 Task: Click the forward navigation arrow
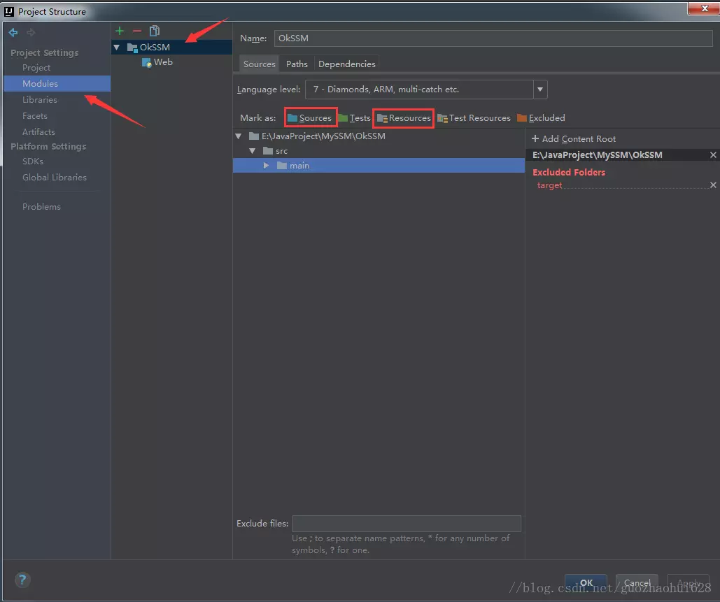(31, 32)
